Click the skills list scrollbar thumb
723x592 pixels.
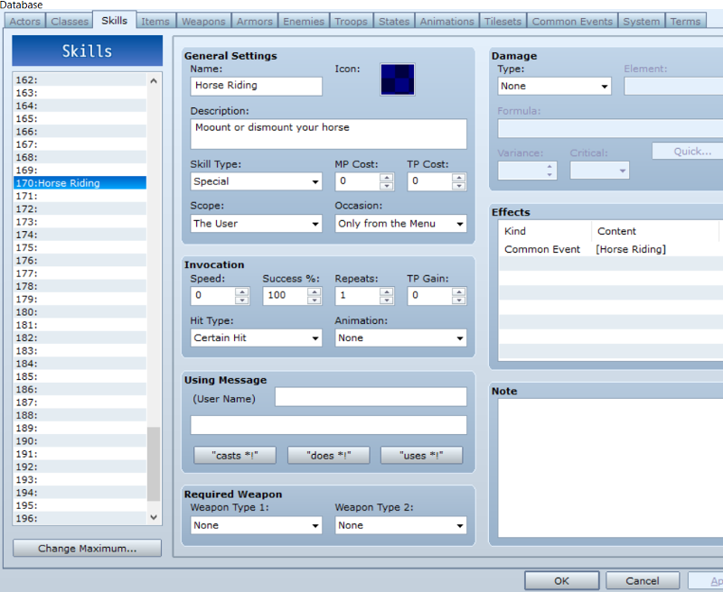pos(154,464)
